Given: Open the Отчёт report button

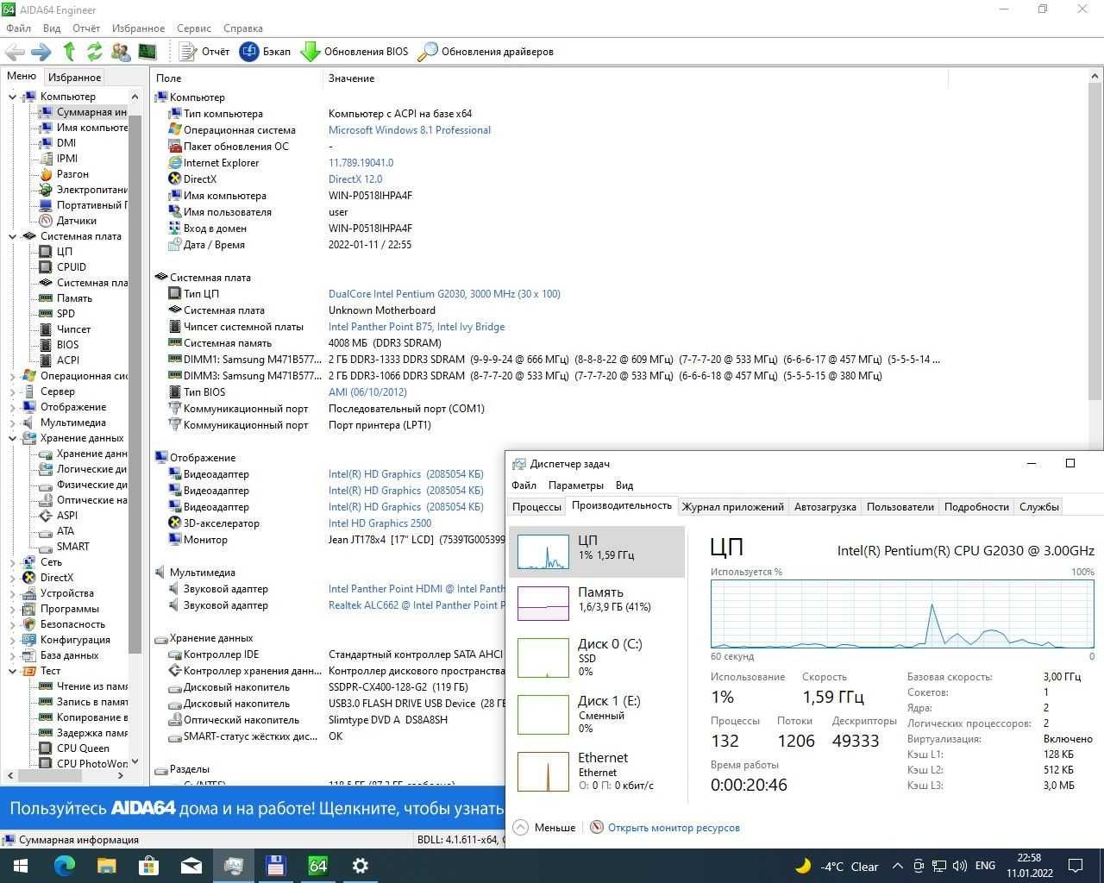Looking at the screenshot, I should point(205,52).
